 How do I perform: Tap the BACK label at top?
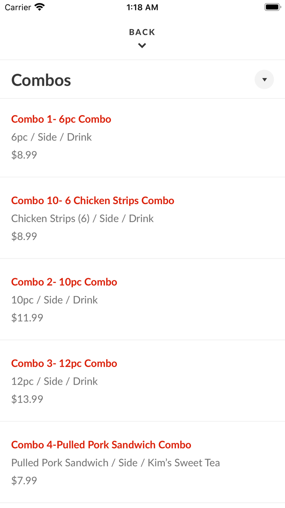[x=142, y=32]
